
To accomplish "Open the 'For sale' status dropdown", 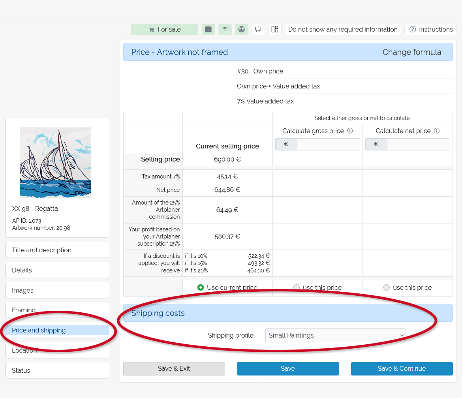I will (165, 30).
